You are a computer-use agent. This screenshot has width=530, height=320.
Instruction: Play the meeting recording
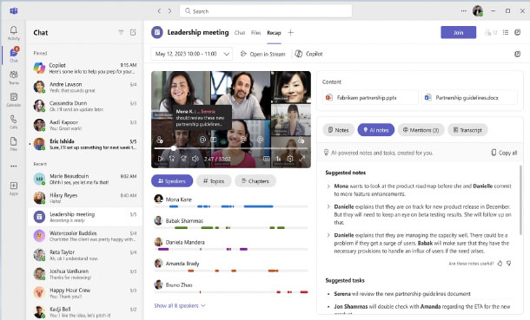pos(161,159)
